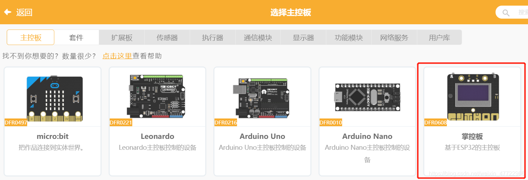Click the search magnifier icon
This screenshot has height=180, width=528.
click(506, 13)
